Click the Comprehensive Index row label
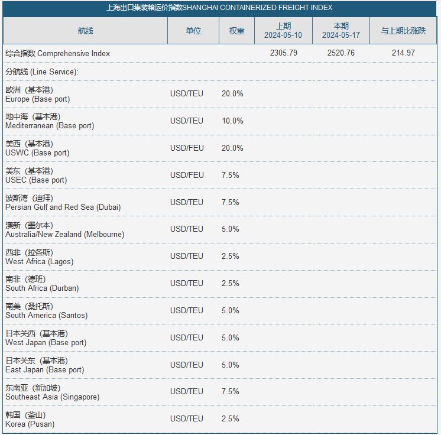The width and height of the screenshot is (441, 435). [x=58, y=53]
